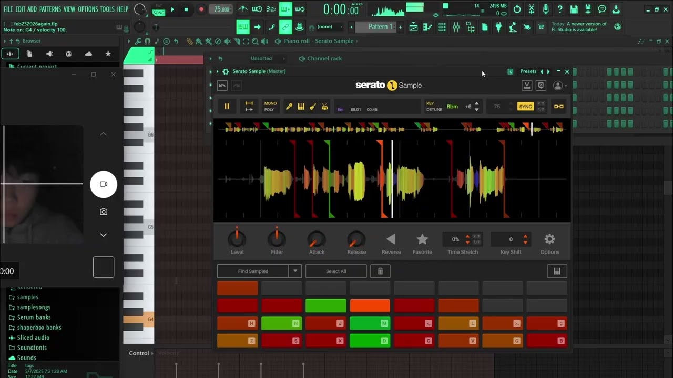Select the piano keys melody stem icon
Screen dimensions: 673x378
pyautogui.click(x=301, y=107)
